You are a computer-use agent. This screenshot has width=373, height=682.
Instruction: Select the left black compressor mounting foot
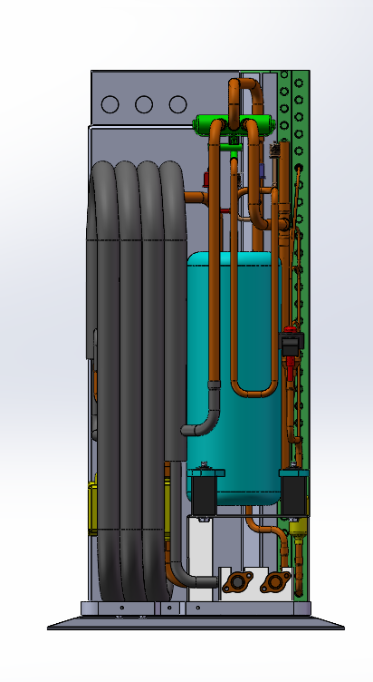pyautogui.click(x=204, y=495)
